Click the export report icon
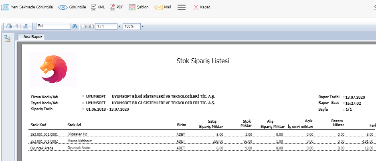The width and height of the screenshot is (376, 161). [x=25, y=26]
